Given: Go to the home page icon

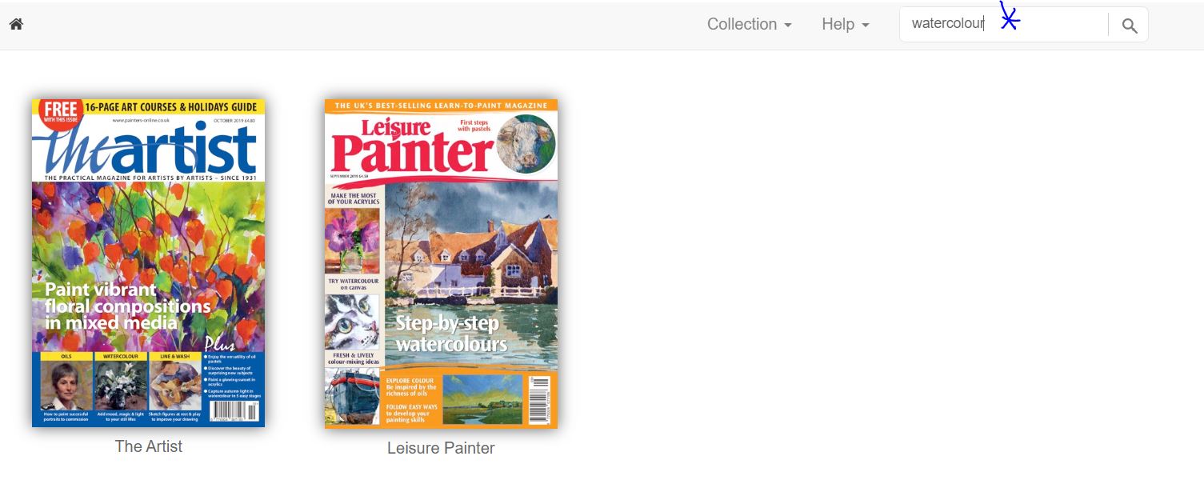Looking at the screenshot, I should (x=16, y=24).
